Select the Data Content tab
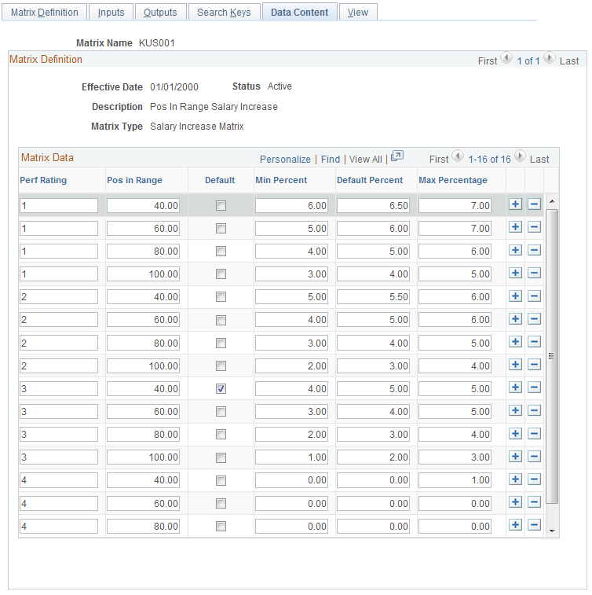Screen dimensions: 592x595 click(x=299, y=12)
